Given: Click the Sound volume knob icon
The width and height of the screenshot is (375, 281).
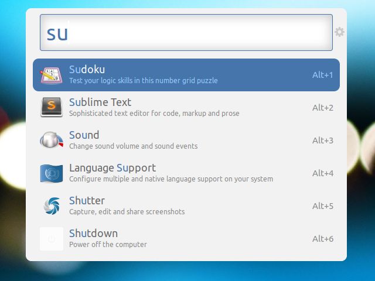Looking at the screenshot, I should (x=52, y=140).
